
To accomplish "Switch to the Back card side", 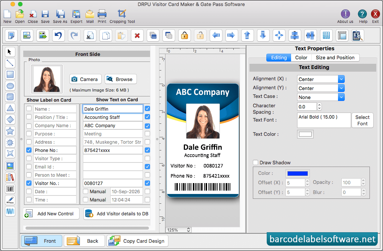I will (x=84, y=241).
